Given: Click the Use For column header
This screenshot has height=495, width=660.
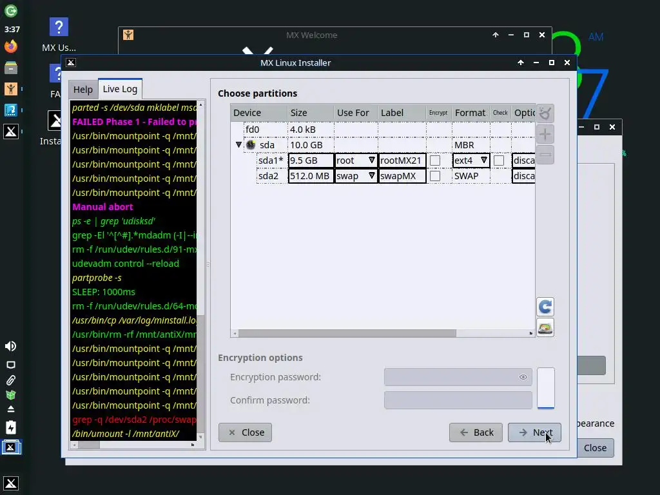Looking at the screenshot, I should click(356, 113).
